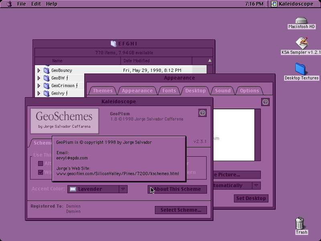Select GeoBouncy date Fri, May 29, 1998
321x241 pixels.
152,71
